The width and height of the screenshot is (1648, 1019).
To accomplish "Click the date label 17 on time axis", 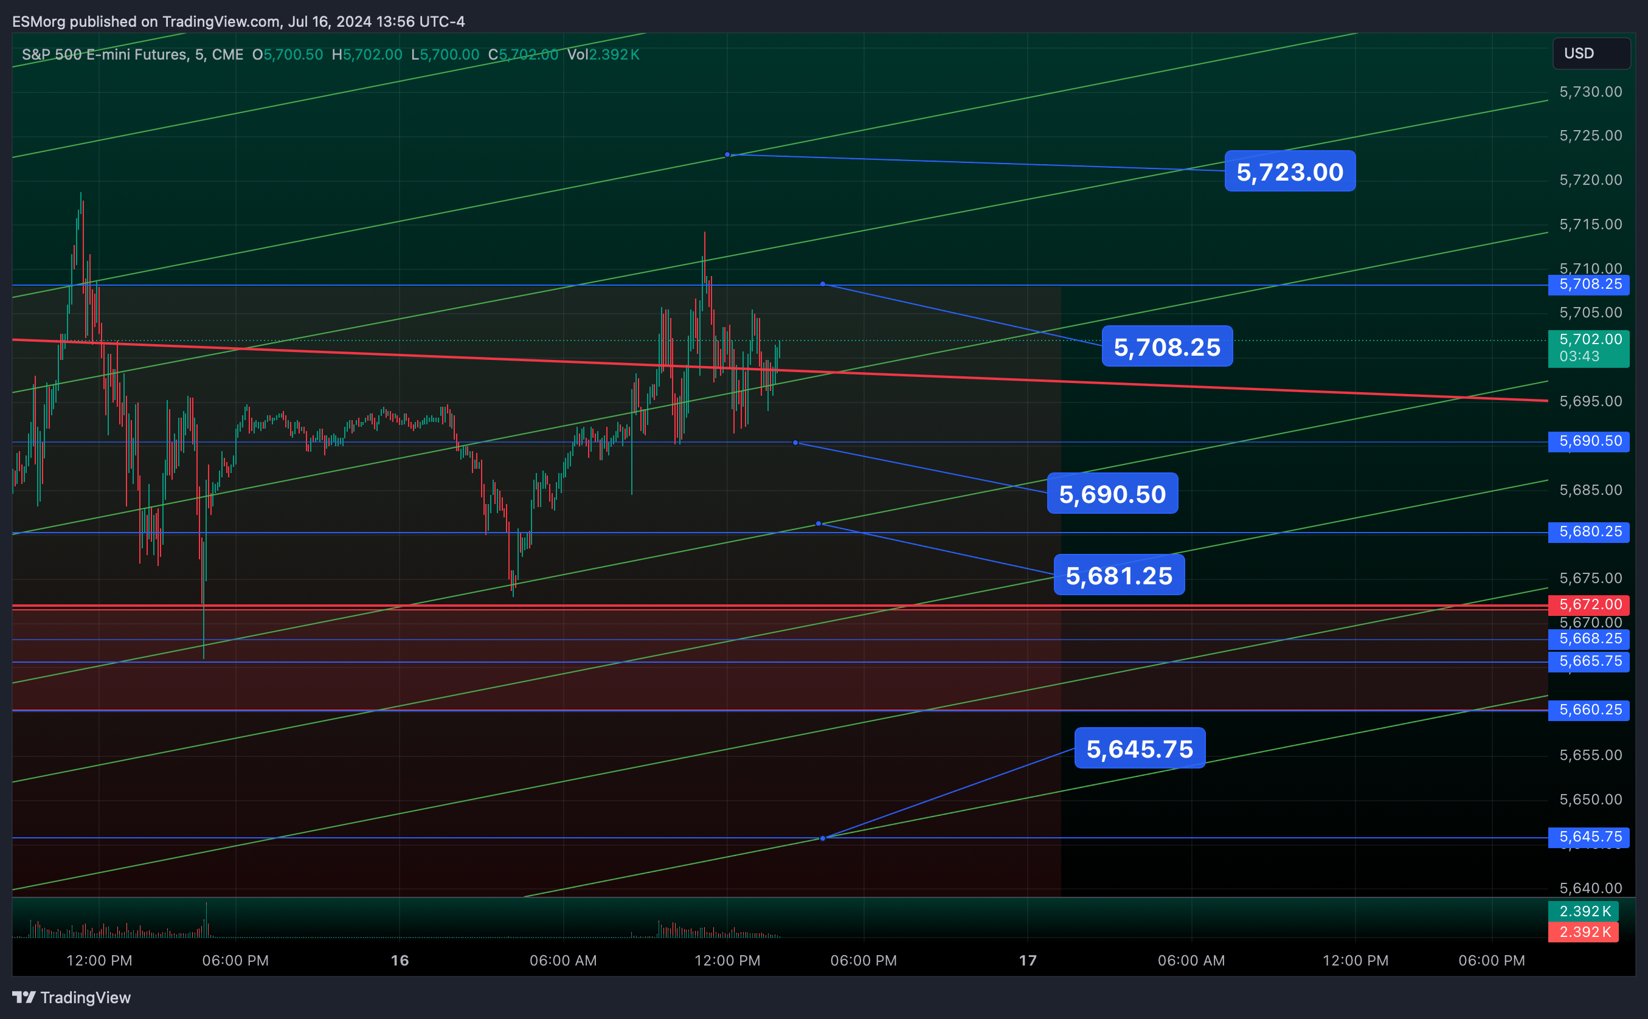I will tap(1027, 961).
